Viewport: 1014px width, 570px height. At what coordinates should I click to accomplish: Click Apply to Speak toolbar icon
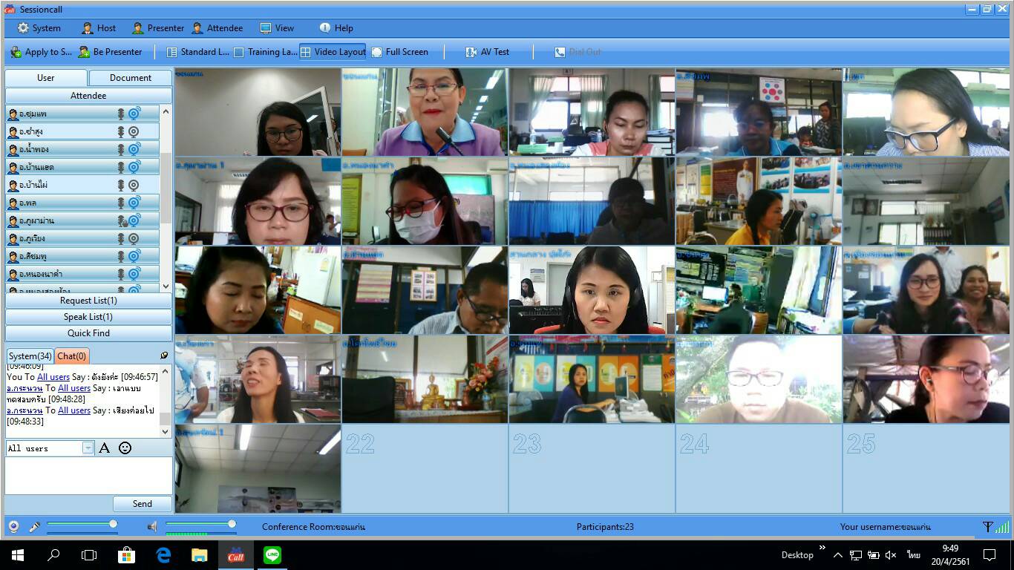click(16, 52)
